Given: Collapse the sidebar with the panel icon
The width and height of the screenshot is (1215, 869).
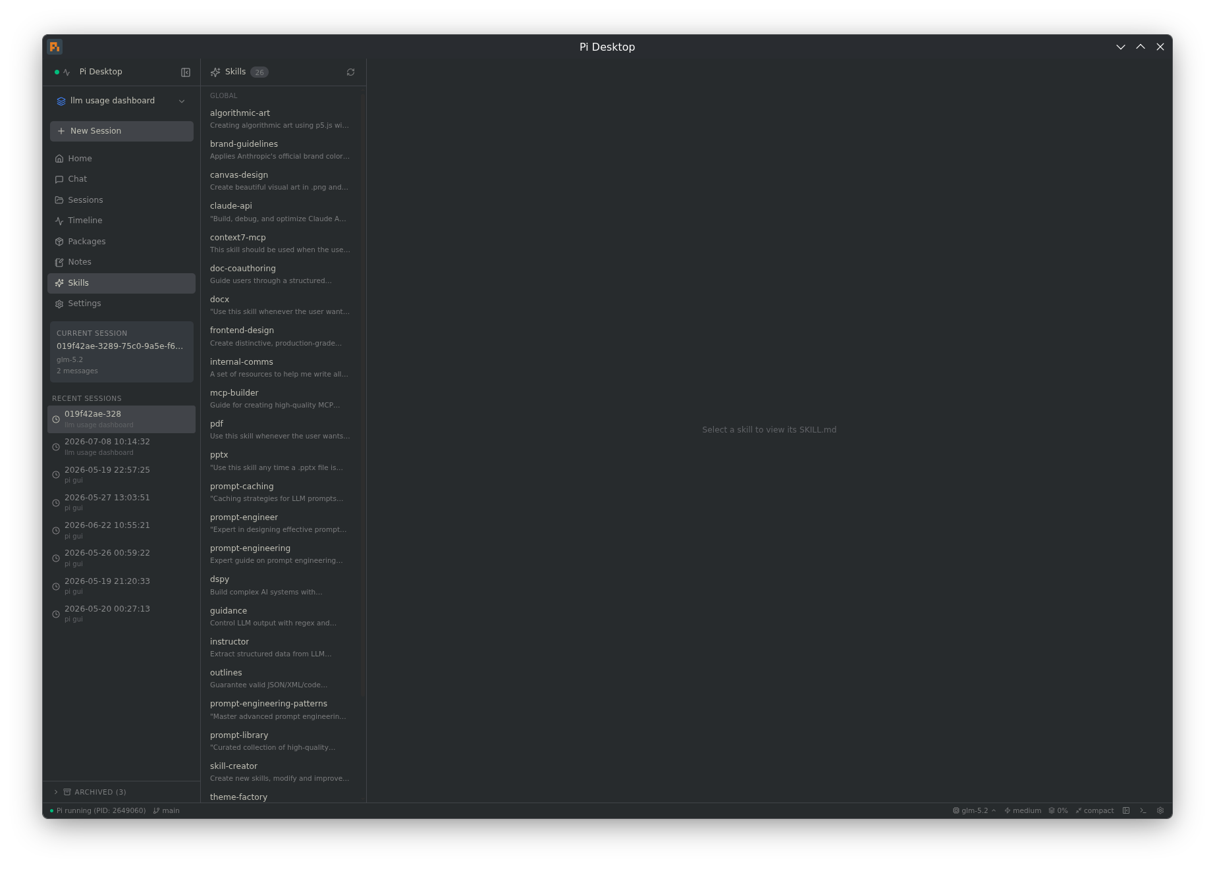Looking at the screenshot, I should click(x=186, y=72).
